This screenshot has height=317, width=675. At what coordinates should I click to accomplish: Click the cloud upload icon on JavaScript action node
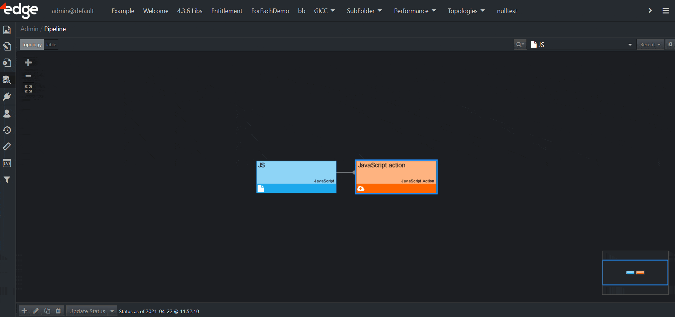point(361,189)
